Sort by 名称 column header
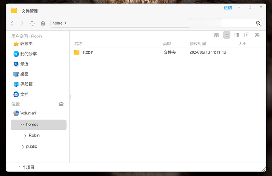This screenshot has width=272, height=176. pyautogui.click(x=78, y=44)
